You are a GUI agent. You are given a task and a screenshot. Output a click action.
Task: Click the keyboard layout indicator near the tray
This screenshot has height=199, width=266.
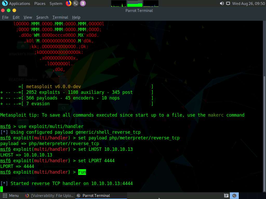click(226, 196)
